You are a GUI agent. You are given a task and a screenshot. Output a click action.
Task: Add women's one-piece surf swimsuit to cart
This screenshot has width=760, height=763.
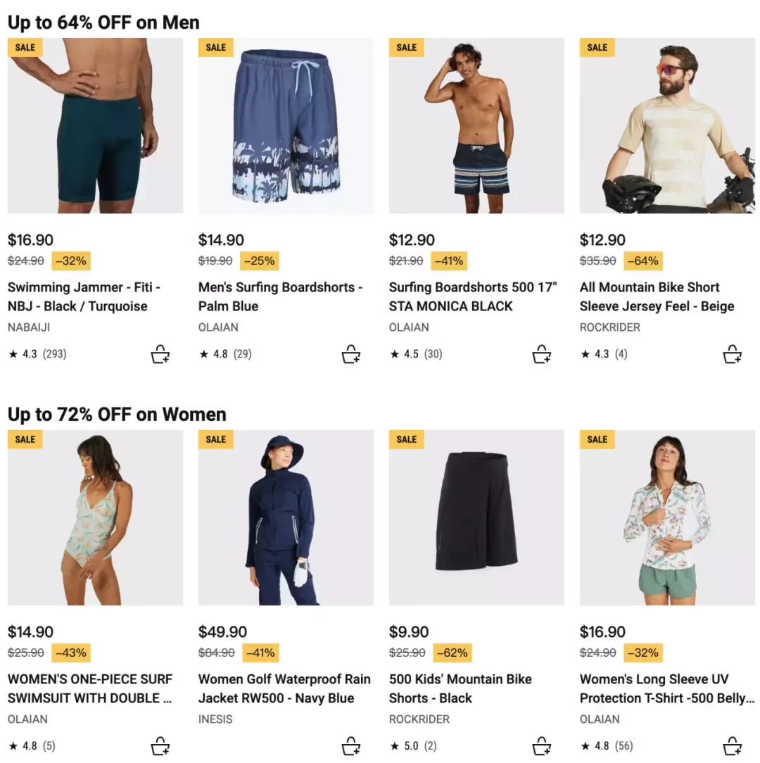(x=160, y=746)
